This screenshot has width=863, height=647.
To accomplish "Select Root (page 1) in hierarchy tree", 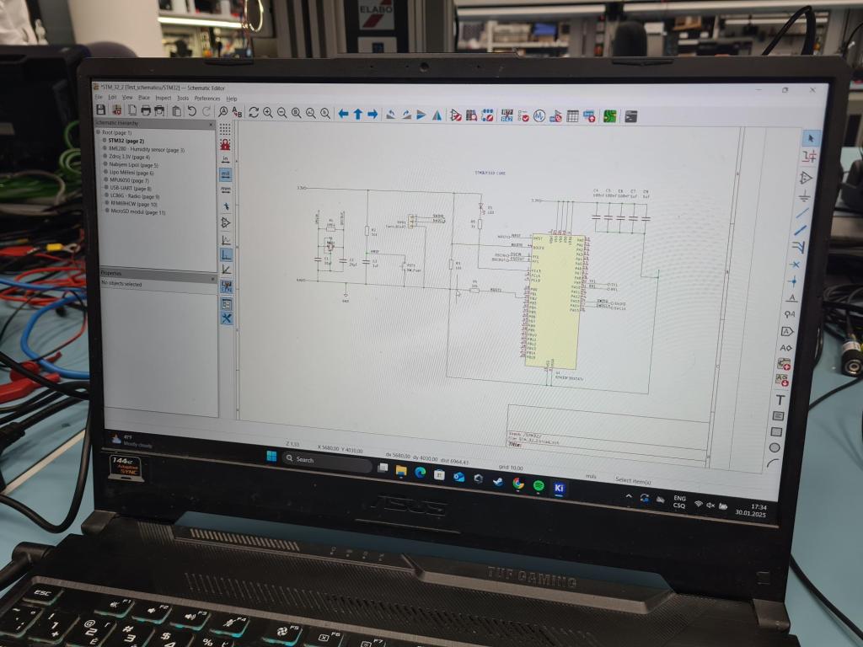I will click(x=116, y=133).
